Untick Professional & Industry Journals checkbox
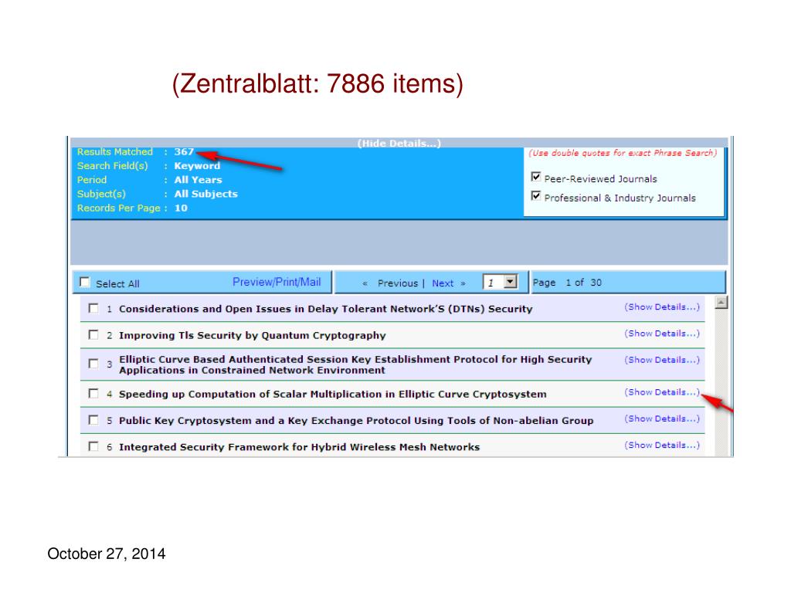This screenshot has height=593, width=791. coord(536,196)
